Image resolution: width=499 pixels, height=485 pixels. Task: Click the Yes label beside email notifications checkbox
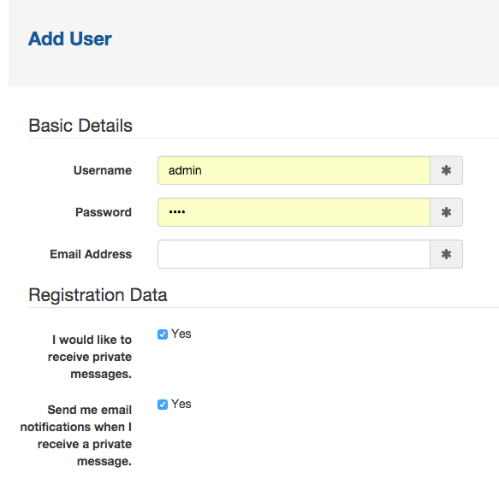181,404
